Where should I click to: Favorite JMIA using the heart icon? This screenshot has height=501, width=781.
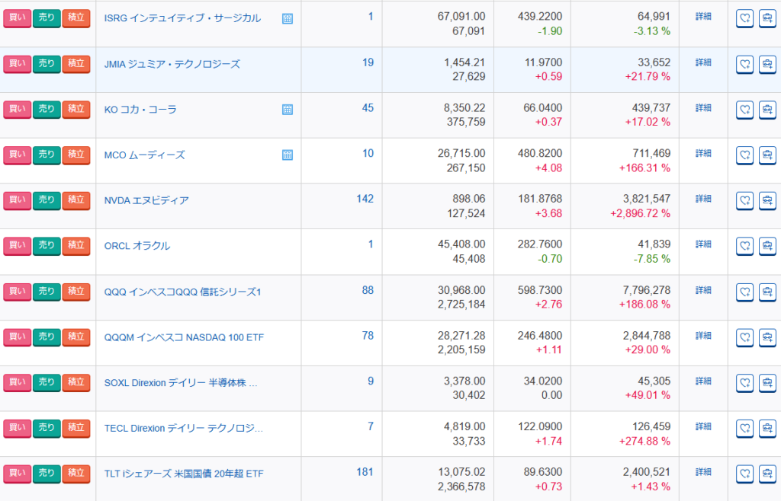click(744, 65)
